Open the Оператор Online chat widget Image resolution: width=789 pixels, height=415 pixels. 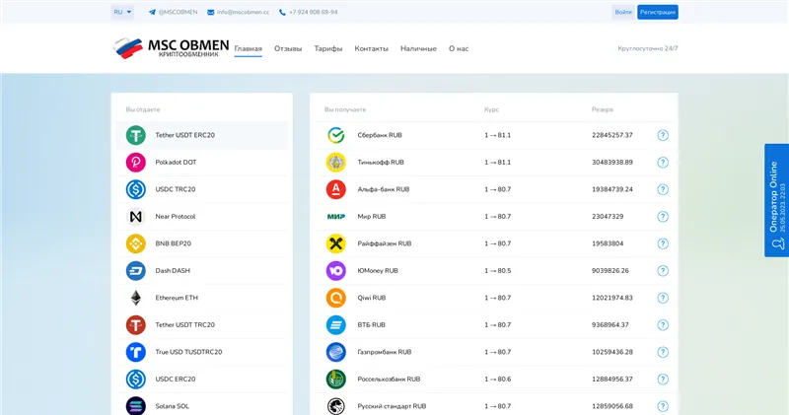tap(776, 200)
